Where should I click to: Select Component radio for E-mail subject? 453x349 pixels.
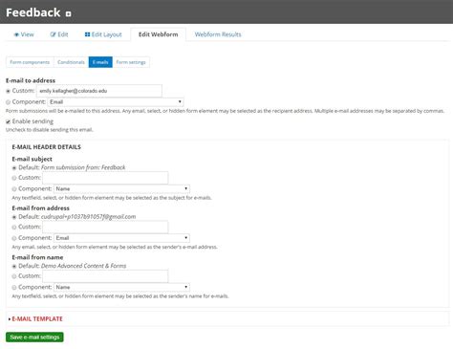[x=14, y=189]
